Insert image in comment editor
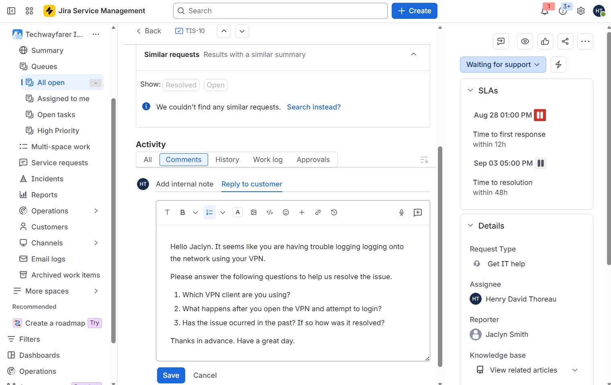The image size is (611, 385). pyautogui.click(x=254, y=213)
